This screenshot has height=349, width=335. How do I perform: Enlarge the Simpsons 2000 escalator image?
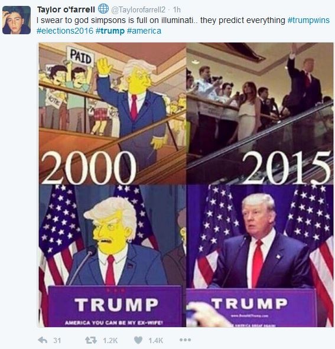[x=112, y=113]
